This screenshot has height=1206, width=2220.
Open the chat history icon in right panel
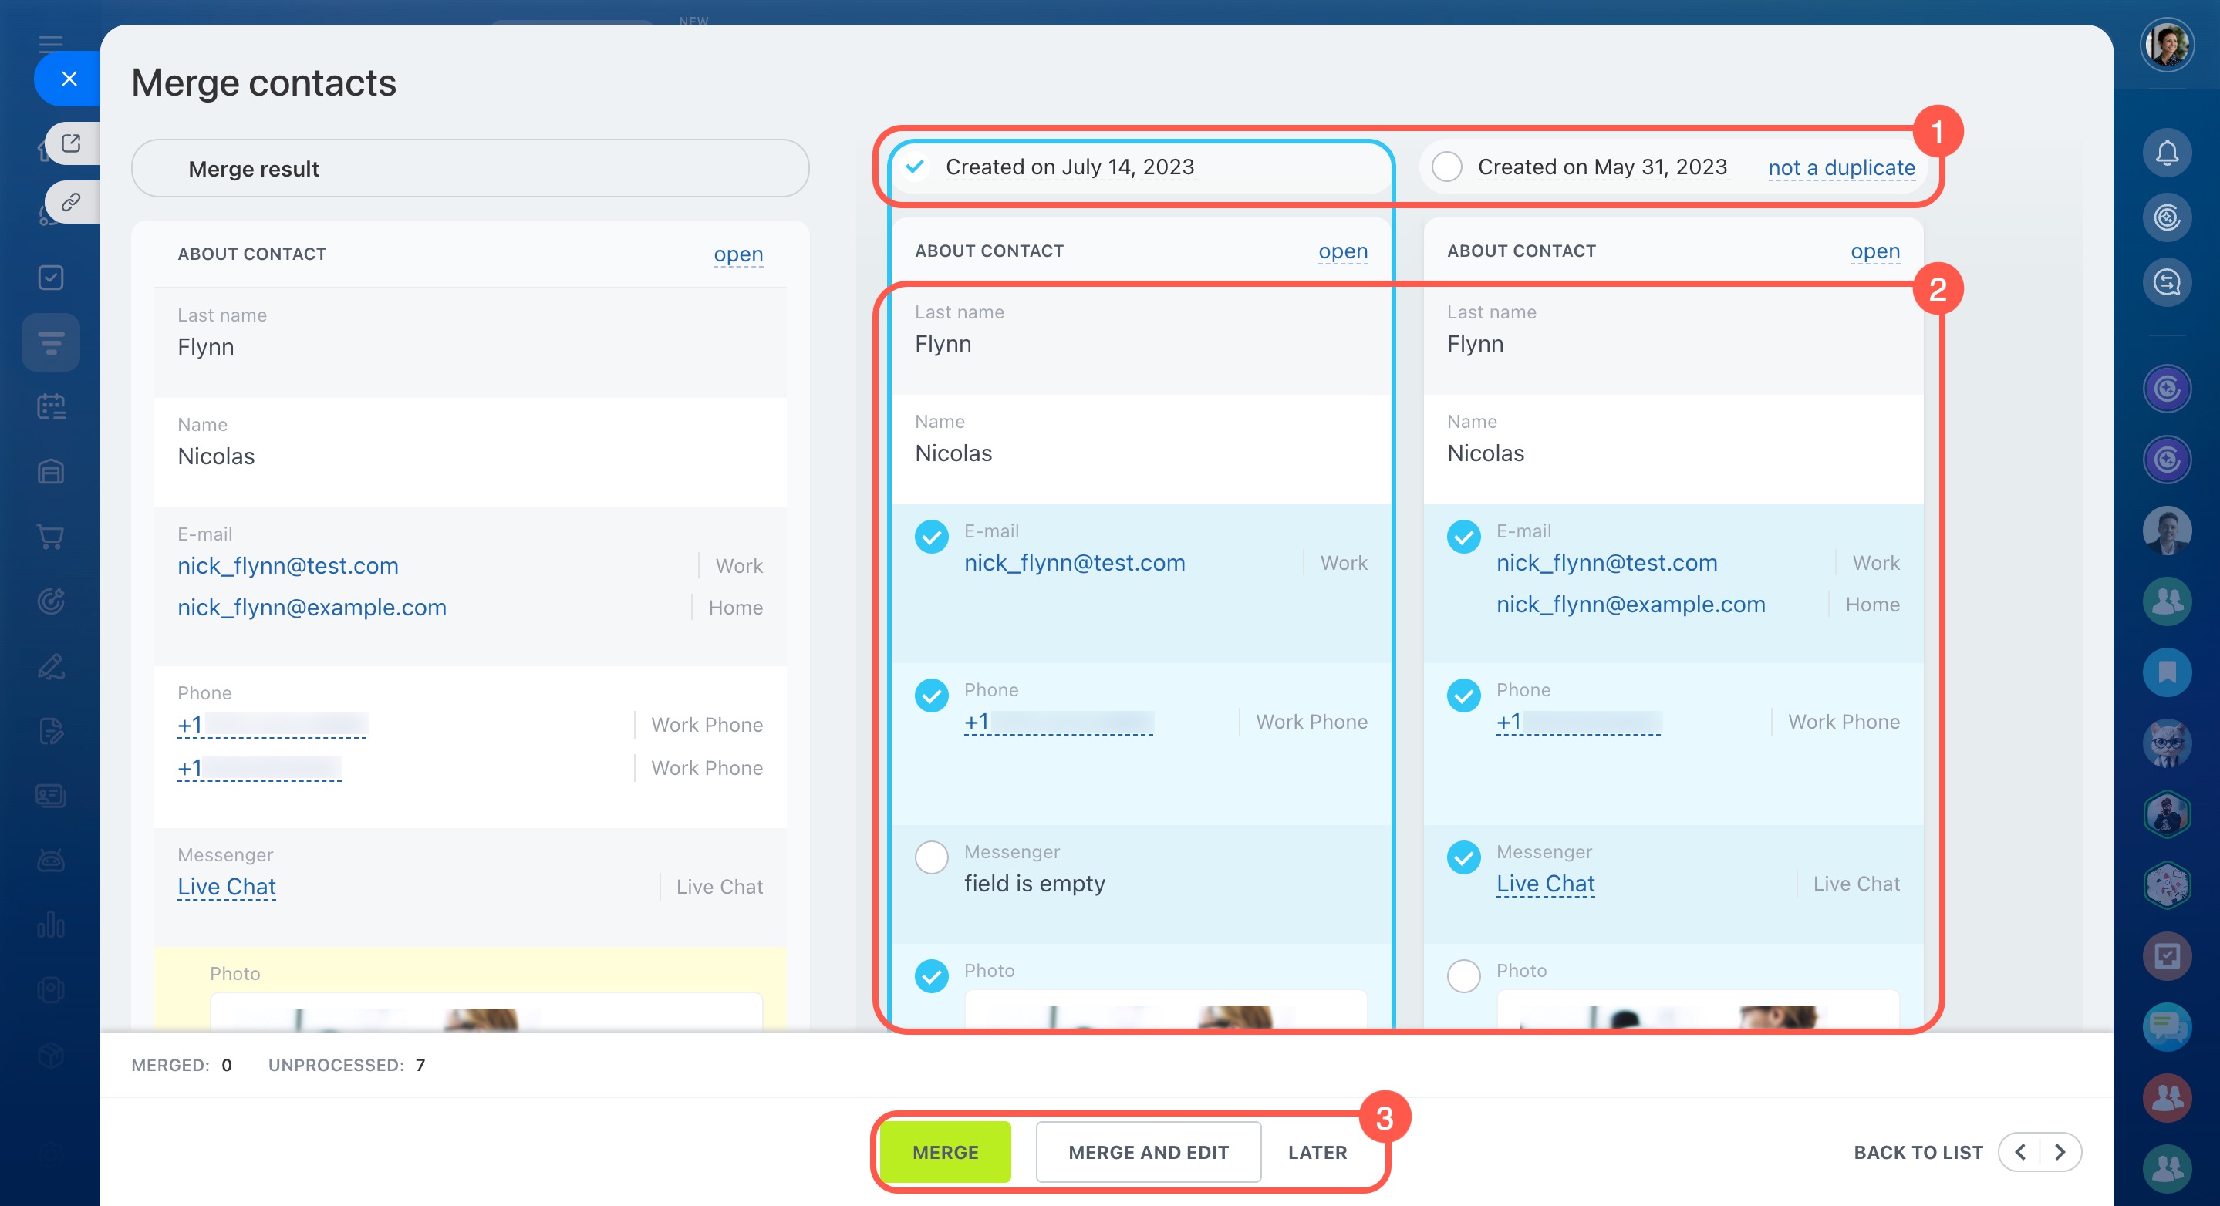pyautogui.click(x=2166, y=281)
